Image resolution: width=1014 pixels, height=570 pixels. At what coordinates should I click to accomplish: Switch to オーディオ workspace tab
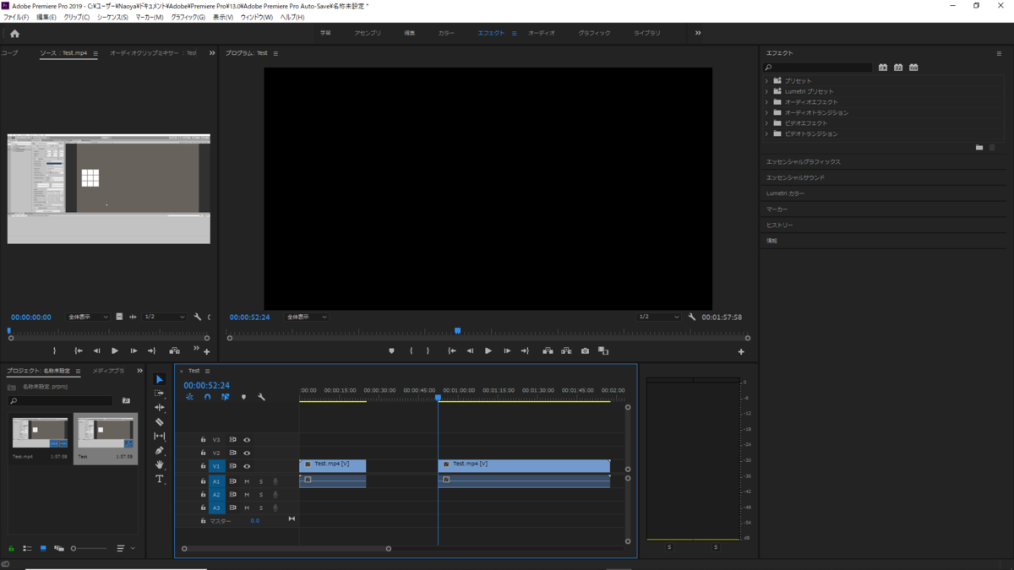(x=542, y=33)
